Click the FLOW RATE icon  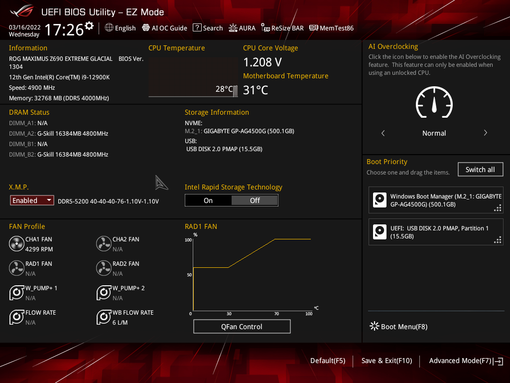16,317
